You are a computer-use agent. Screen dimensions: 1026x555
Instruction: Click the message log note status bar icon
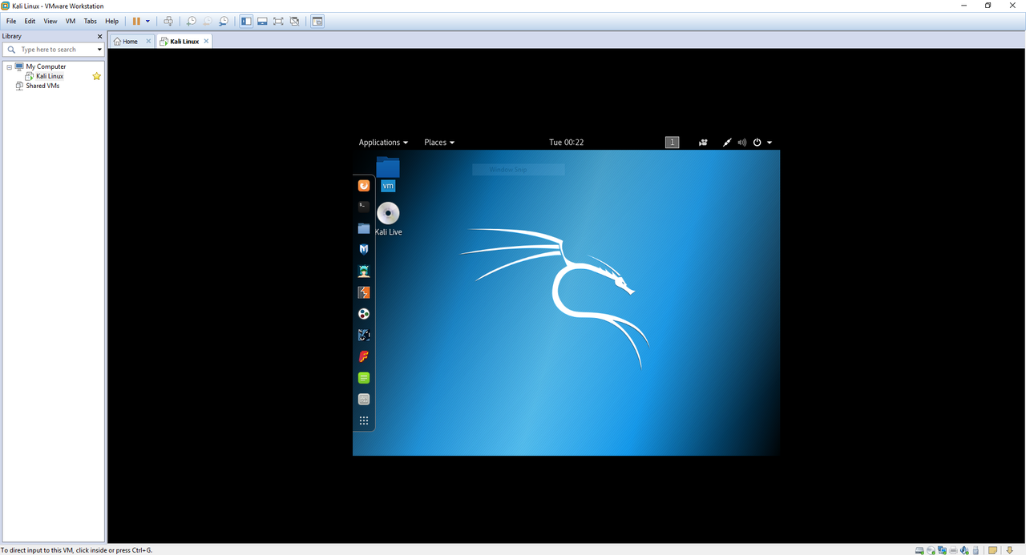[992, 550]
